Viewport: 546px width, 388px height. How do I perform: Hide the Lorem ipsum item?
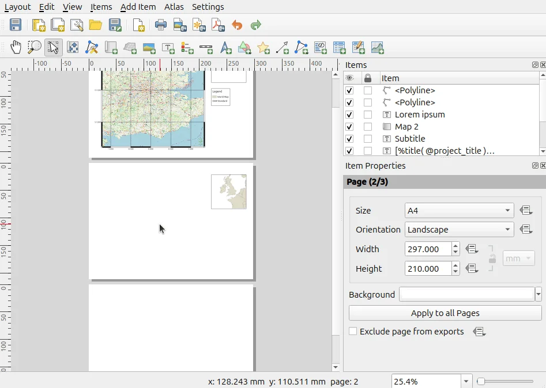pyautogui.click(x=349, y=115)
